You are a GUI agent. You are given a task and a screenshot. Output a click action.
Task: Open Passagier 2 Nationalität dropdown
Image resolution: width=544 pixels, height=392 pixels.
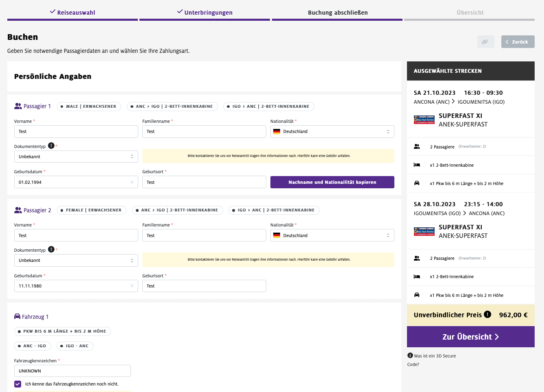pos(332,235)
